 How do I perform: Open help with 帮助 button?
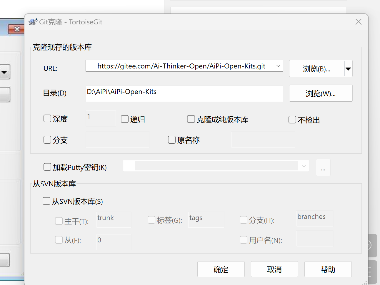point(328,269)
